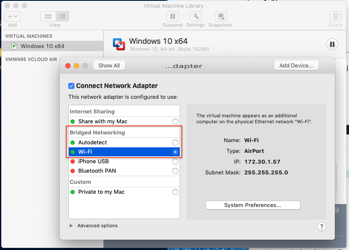Click the IP value 172.30.1.57
The height and width of the screenshot is (250, 349).
click(263, 162)
